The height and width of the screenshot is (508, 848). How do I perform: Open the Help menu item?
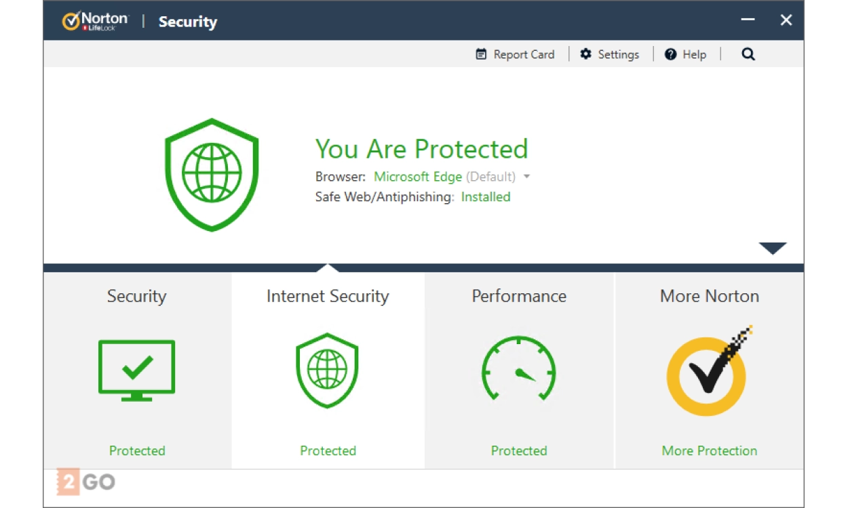click(693, 55)
